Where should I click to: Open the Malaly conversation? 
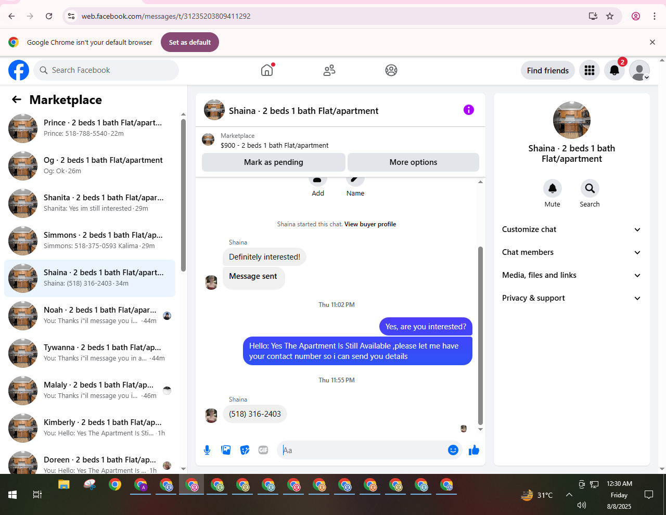click(x=89, y=390)
